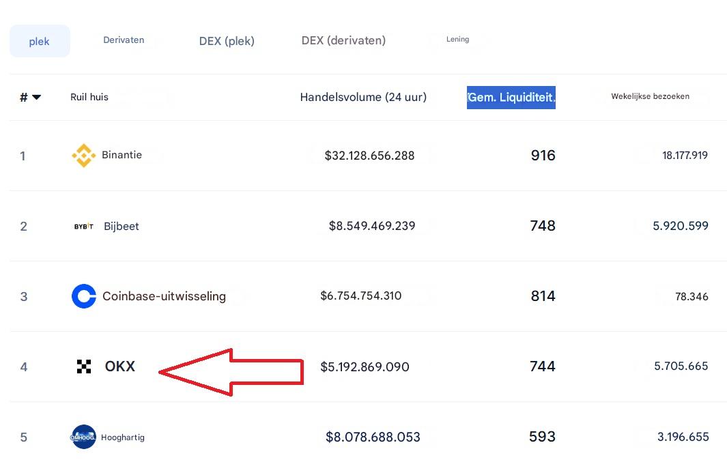This screenshot has height=460, width=727.
Task: Click the Ruil huis column header
Action: [x=89, y=97]
